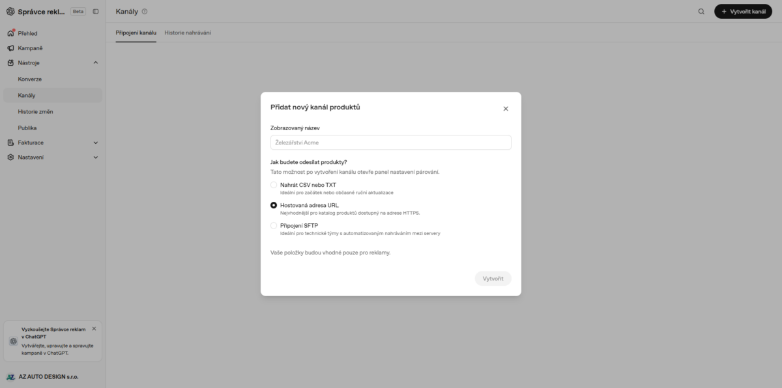Click the Nastavení settings icon
Viewport: 782px width, 388px height.
pos(10,157)
